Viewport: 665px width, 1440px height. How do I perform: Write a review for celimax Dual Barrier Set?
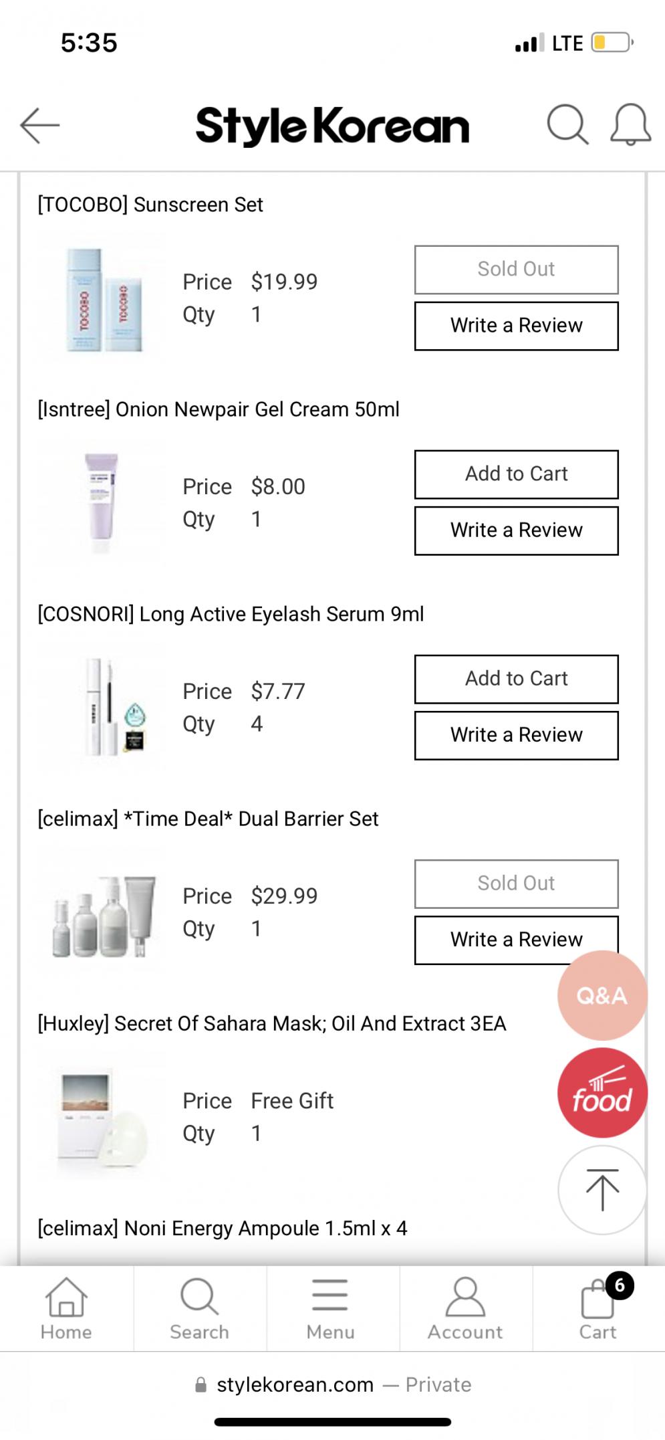516,939
